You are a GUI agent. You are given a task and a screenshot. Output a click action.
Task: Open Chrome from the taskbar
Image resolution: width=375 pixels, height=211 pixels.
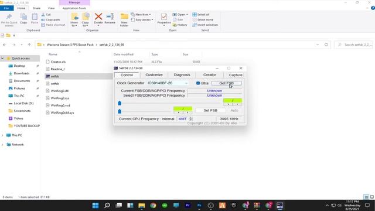tap(153, 205)
